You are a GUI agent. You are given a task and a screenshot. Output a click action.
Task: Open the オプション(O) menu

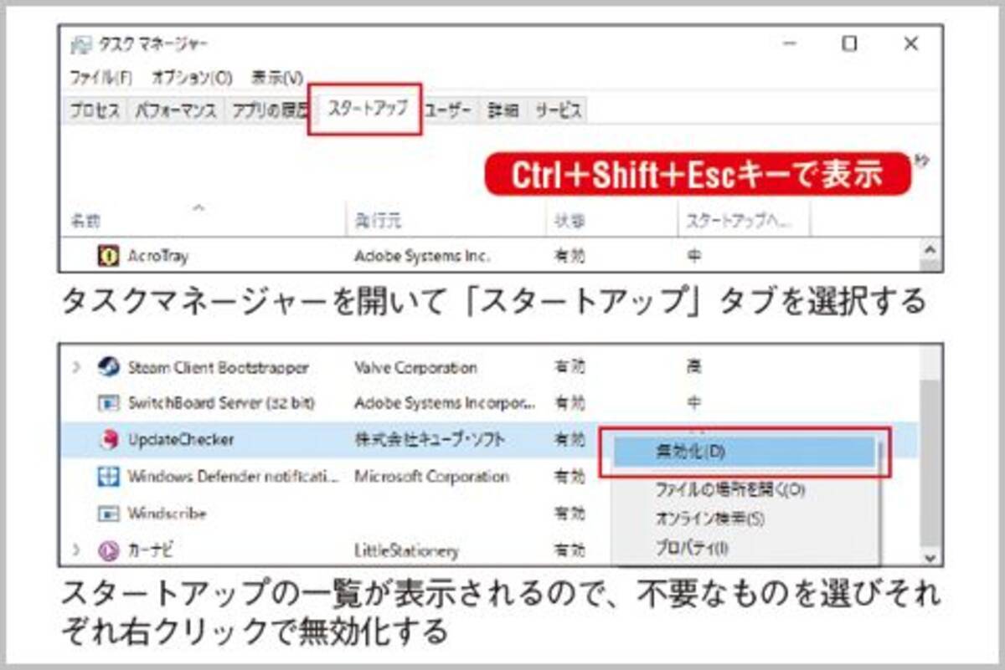192,78
